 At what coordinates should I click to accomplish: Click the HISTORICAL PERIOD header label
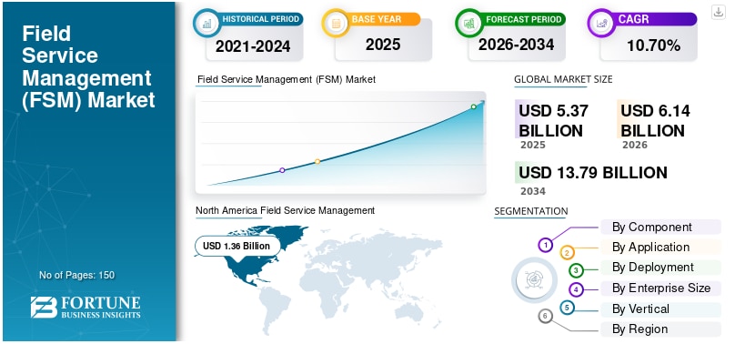261,20
